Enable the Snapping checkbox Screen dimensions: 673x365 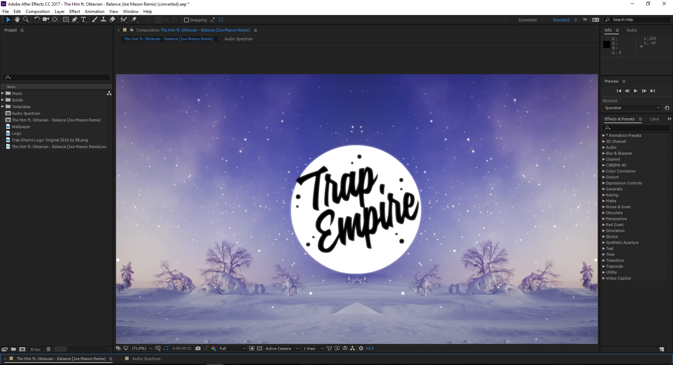[186, 20]
